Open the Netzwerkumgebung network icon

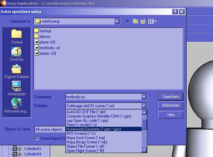[17, 104]
